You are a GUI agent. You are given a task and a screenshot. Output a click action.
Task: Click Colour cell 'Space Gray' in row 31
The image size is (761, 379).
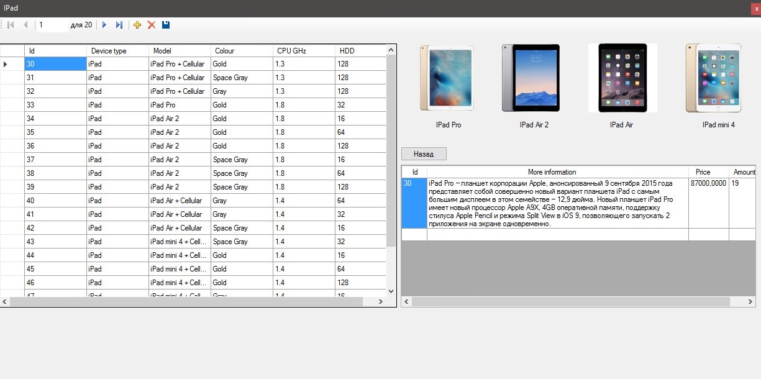(x=242, y=78)
